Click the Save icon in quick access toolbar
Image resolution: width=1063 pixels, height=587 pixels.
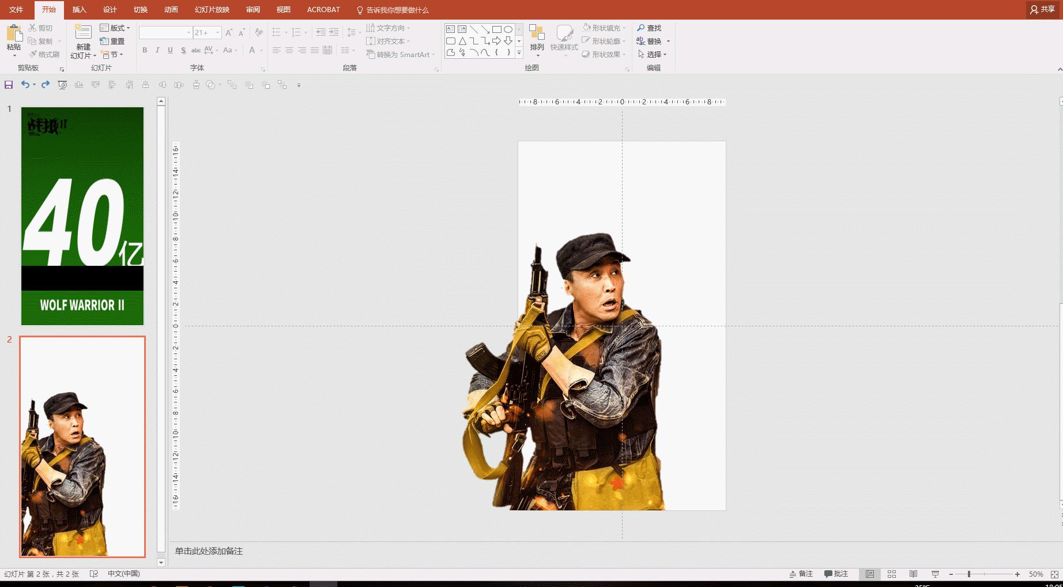pyautogui.click(x=9, y=85)
